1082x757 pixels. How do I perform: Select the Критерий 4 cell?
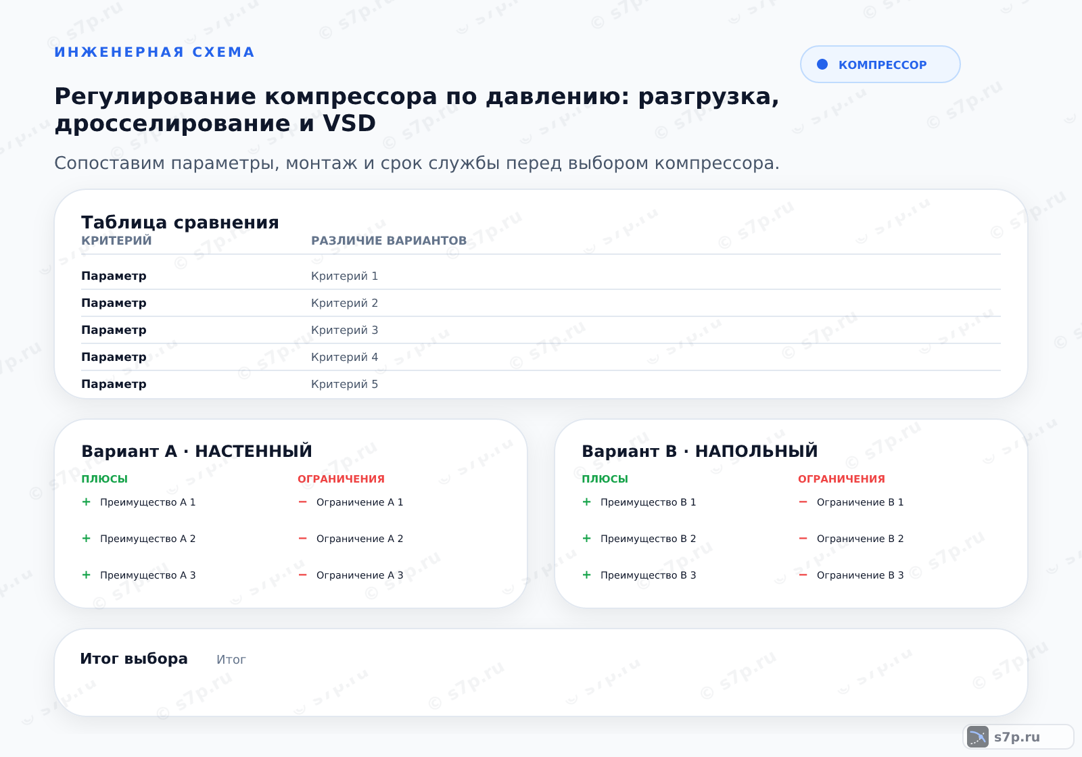tap(344, 357)
